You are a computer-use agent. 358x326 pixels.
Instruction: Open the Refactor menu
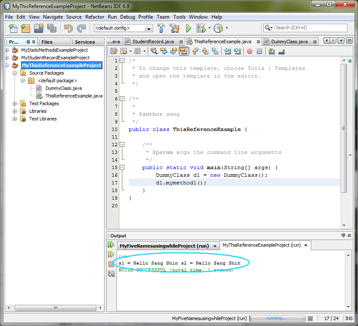(x=95, y=17)
